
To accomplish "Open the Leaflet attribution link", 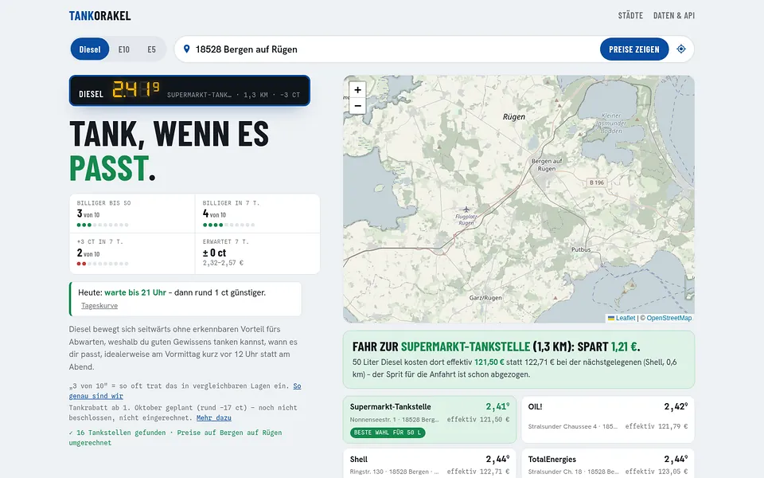I will click(626, 318).
